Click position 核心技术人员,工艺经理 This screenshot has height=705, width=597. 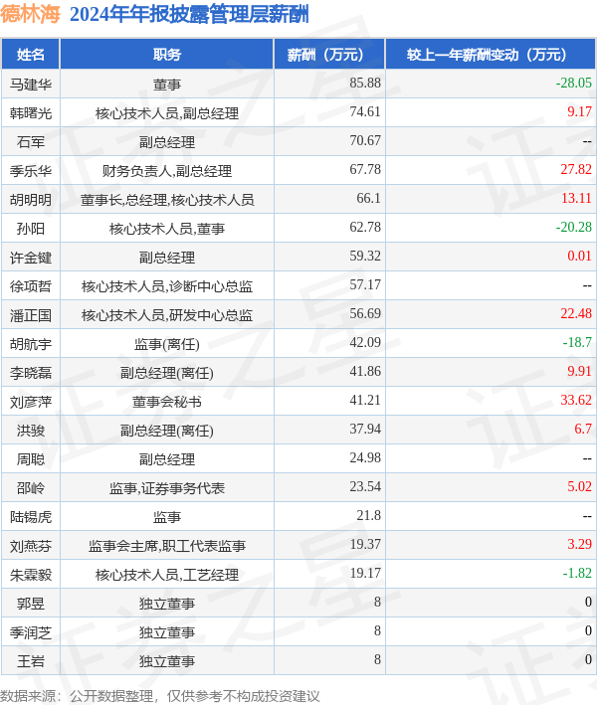tap(167, 575)
